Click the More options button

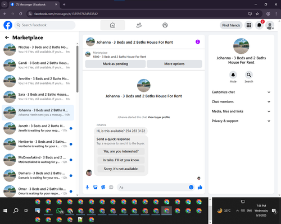[174, 64]
